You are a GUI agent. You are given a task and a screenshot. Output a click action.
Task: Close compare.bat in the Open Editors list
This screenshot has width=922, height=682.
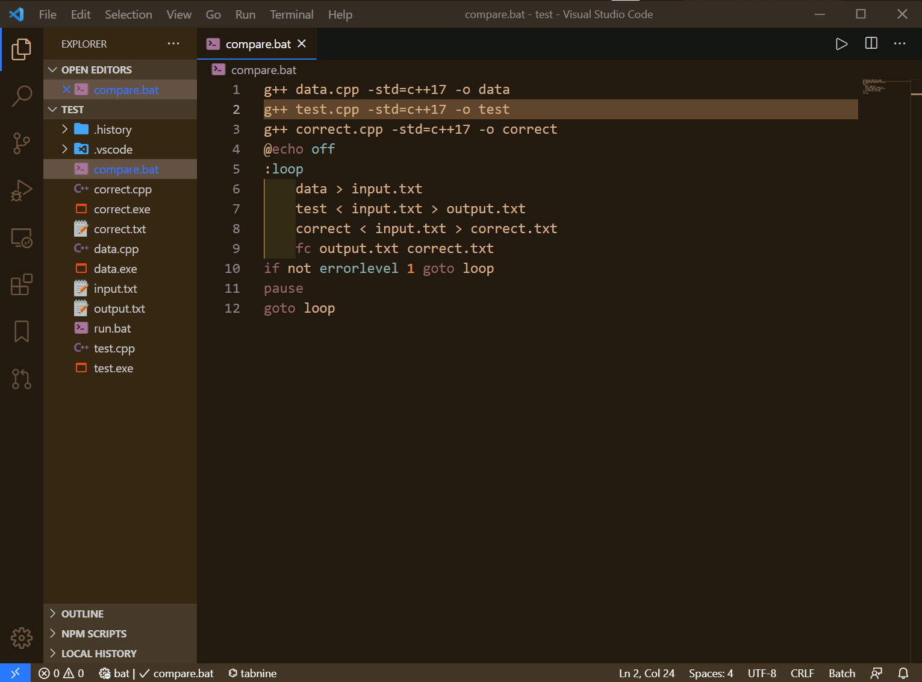click(x=67, y=89)
